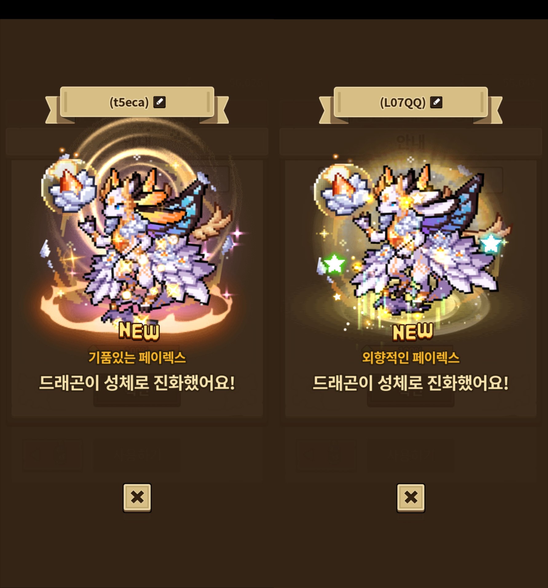This screenshot has width=548, height=588.
Task: Click the NEW badge under right dragon
Action: [x=413, y=332]
